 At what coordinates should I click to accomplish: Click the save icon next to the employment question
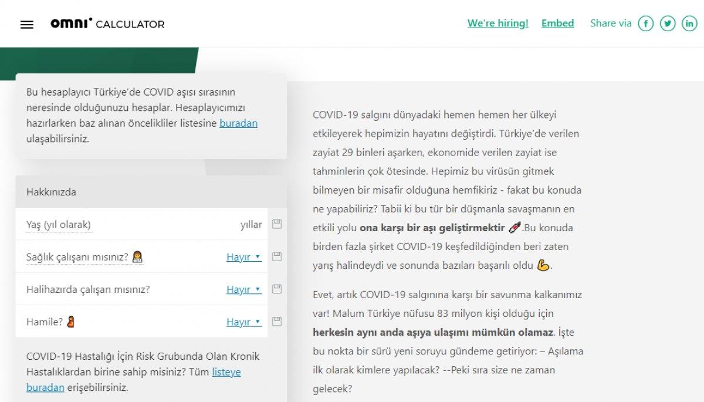click(276, 289)
